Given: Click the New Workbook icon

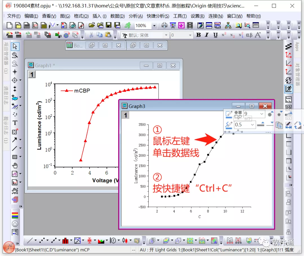Looking at the screenshot, I should tap(27, 25).
